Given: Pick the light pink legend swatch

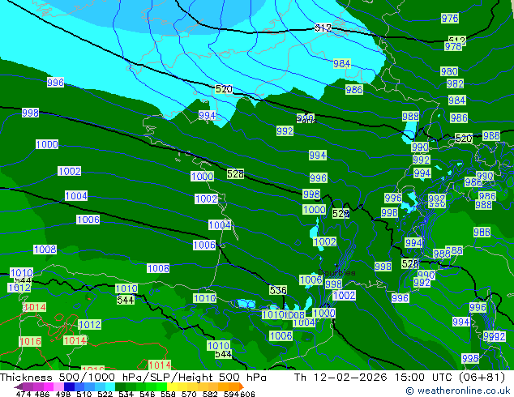Looking at the screenshot, I should pos(58,386).
